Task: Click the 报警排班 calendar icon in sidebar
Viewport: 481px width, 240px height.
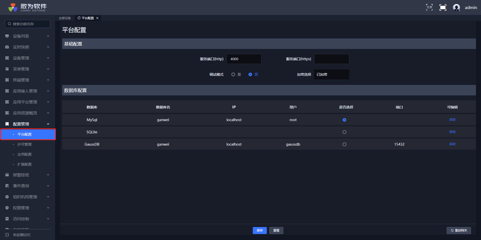Action: [7, 175]
